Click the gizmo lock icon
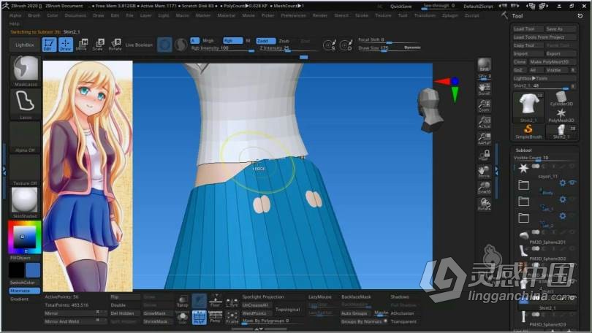The image size is (592, 333). [484, 155]
